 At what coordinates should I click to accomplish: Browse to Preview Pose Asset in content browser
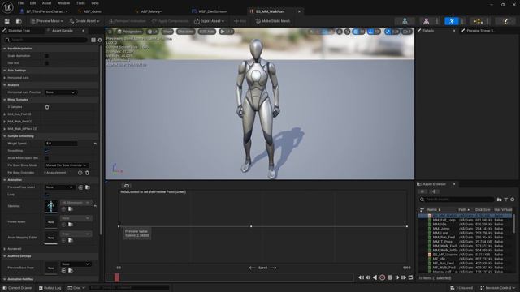coord(88,187)
